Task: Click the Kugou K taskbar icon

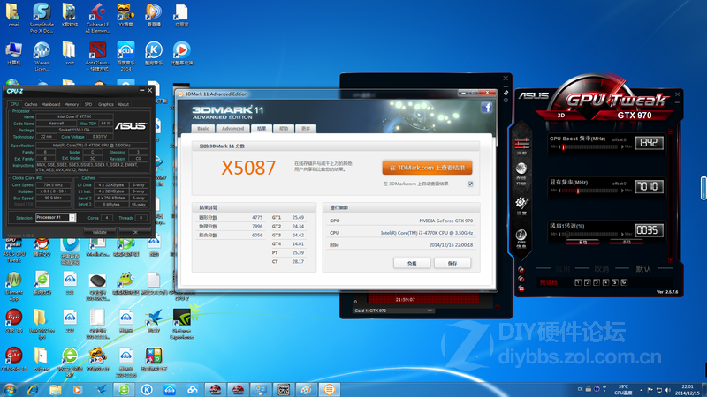Action: pos(147,389)
